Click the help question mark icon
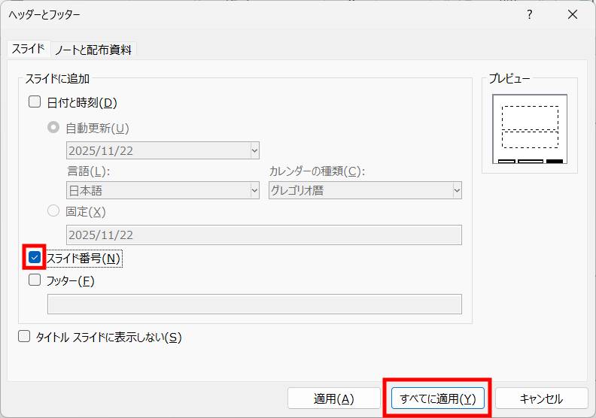The height and width of the screenshot is (418, 596). point(530,15)
